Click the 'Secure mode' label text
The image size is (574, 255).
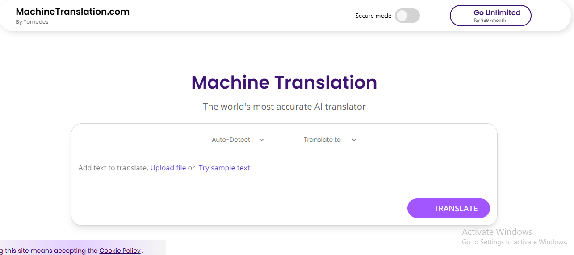pos(373,16)
